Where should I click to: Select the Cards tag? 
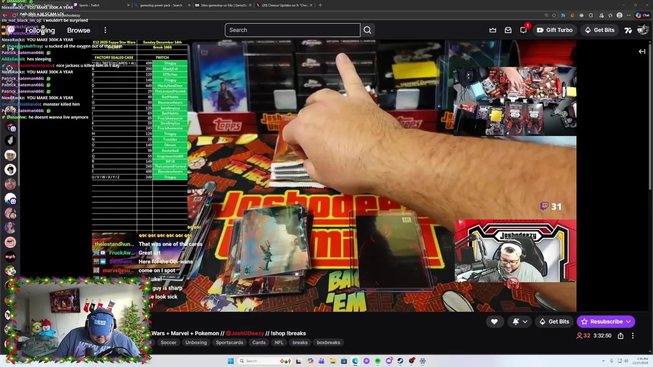click(x=259, y=343)
